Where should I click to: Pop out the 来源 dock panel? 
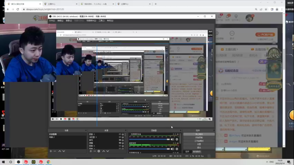click(x=126, y=131)
